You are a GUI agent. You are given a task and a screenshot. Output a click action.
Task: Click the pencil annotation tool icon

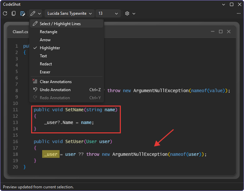coord(33,13)
